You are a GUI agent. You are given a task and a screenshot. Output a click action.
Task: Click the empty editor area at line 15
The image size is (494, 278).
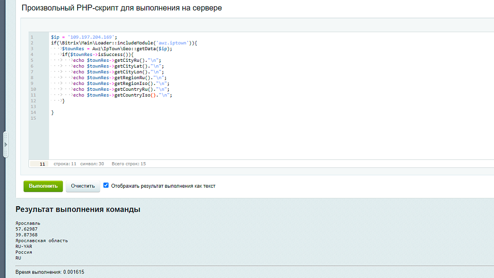[x=96, y=118]
